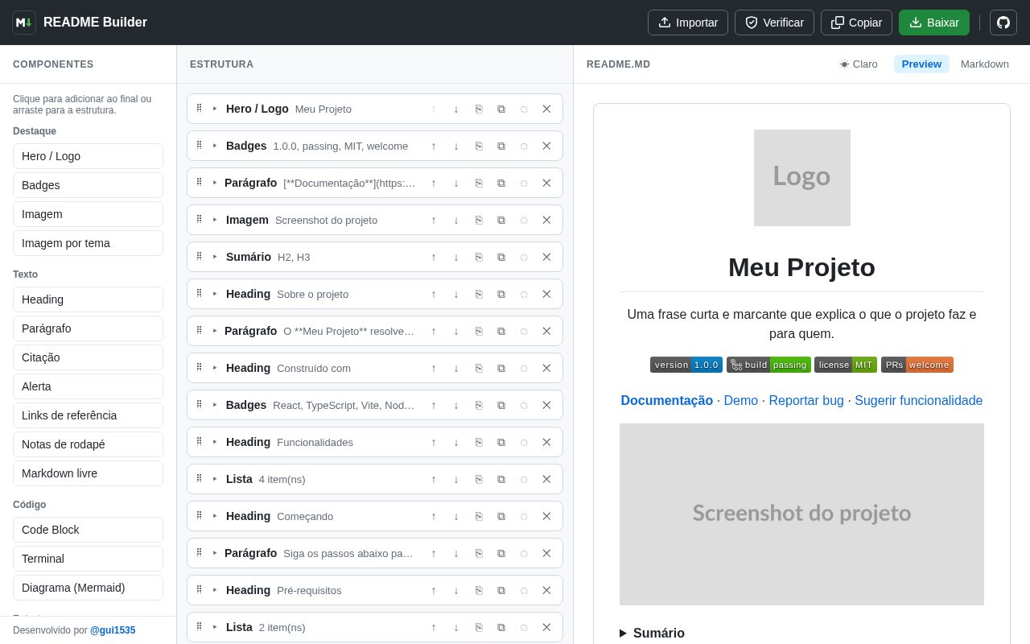Click copy-file icon on Heading Sobre o projeto
Screen dimensions: 1030x644
tap(479, 294)
